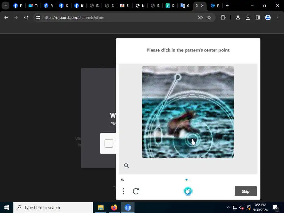The image size is (284, 213).
Task: Change captcha language EN
Action: click(122, 180)
